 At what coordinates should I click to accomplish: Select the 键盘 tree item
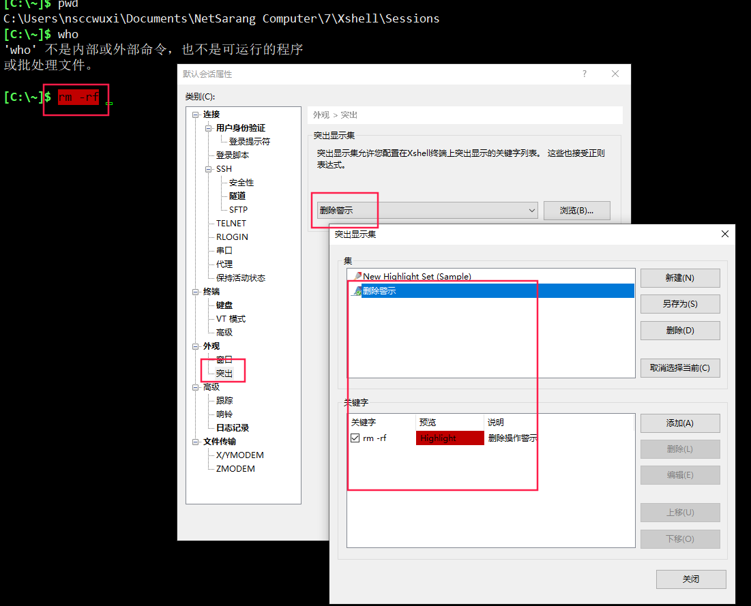[x=224, y=305]
